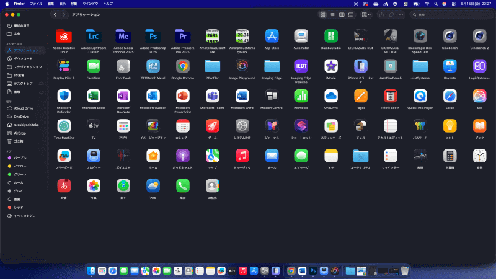Open Wi-Fi status in menu bar
Image resolution: width=496 pixels, height=279 pixels.
[427, 4]
